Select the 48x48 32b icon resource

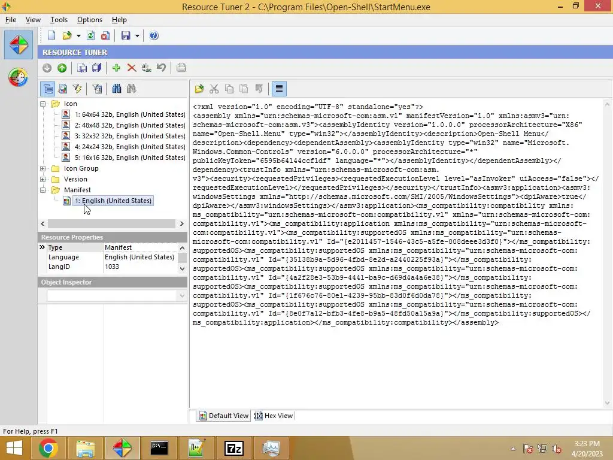130,125
